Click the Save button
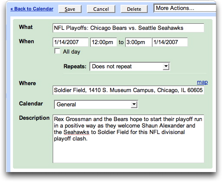This screenshot has height=182, width=222. pos(70,9)
